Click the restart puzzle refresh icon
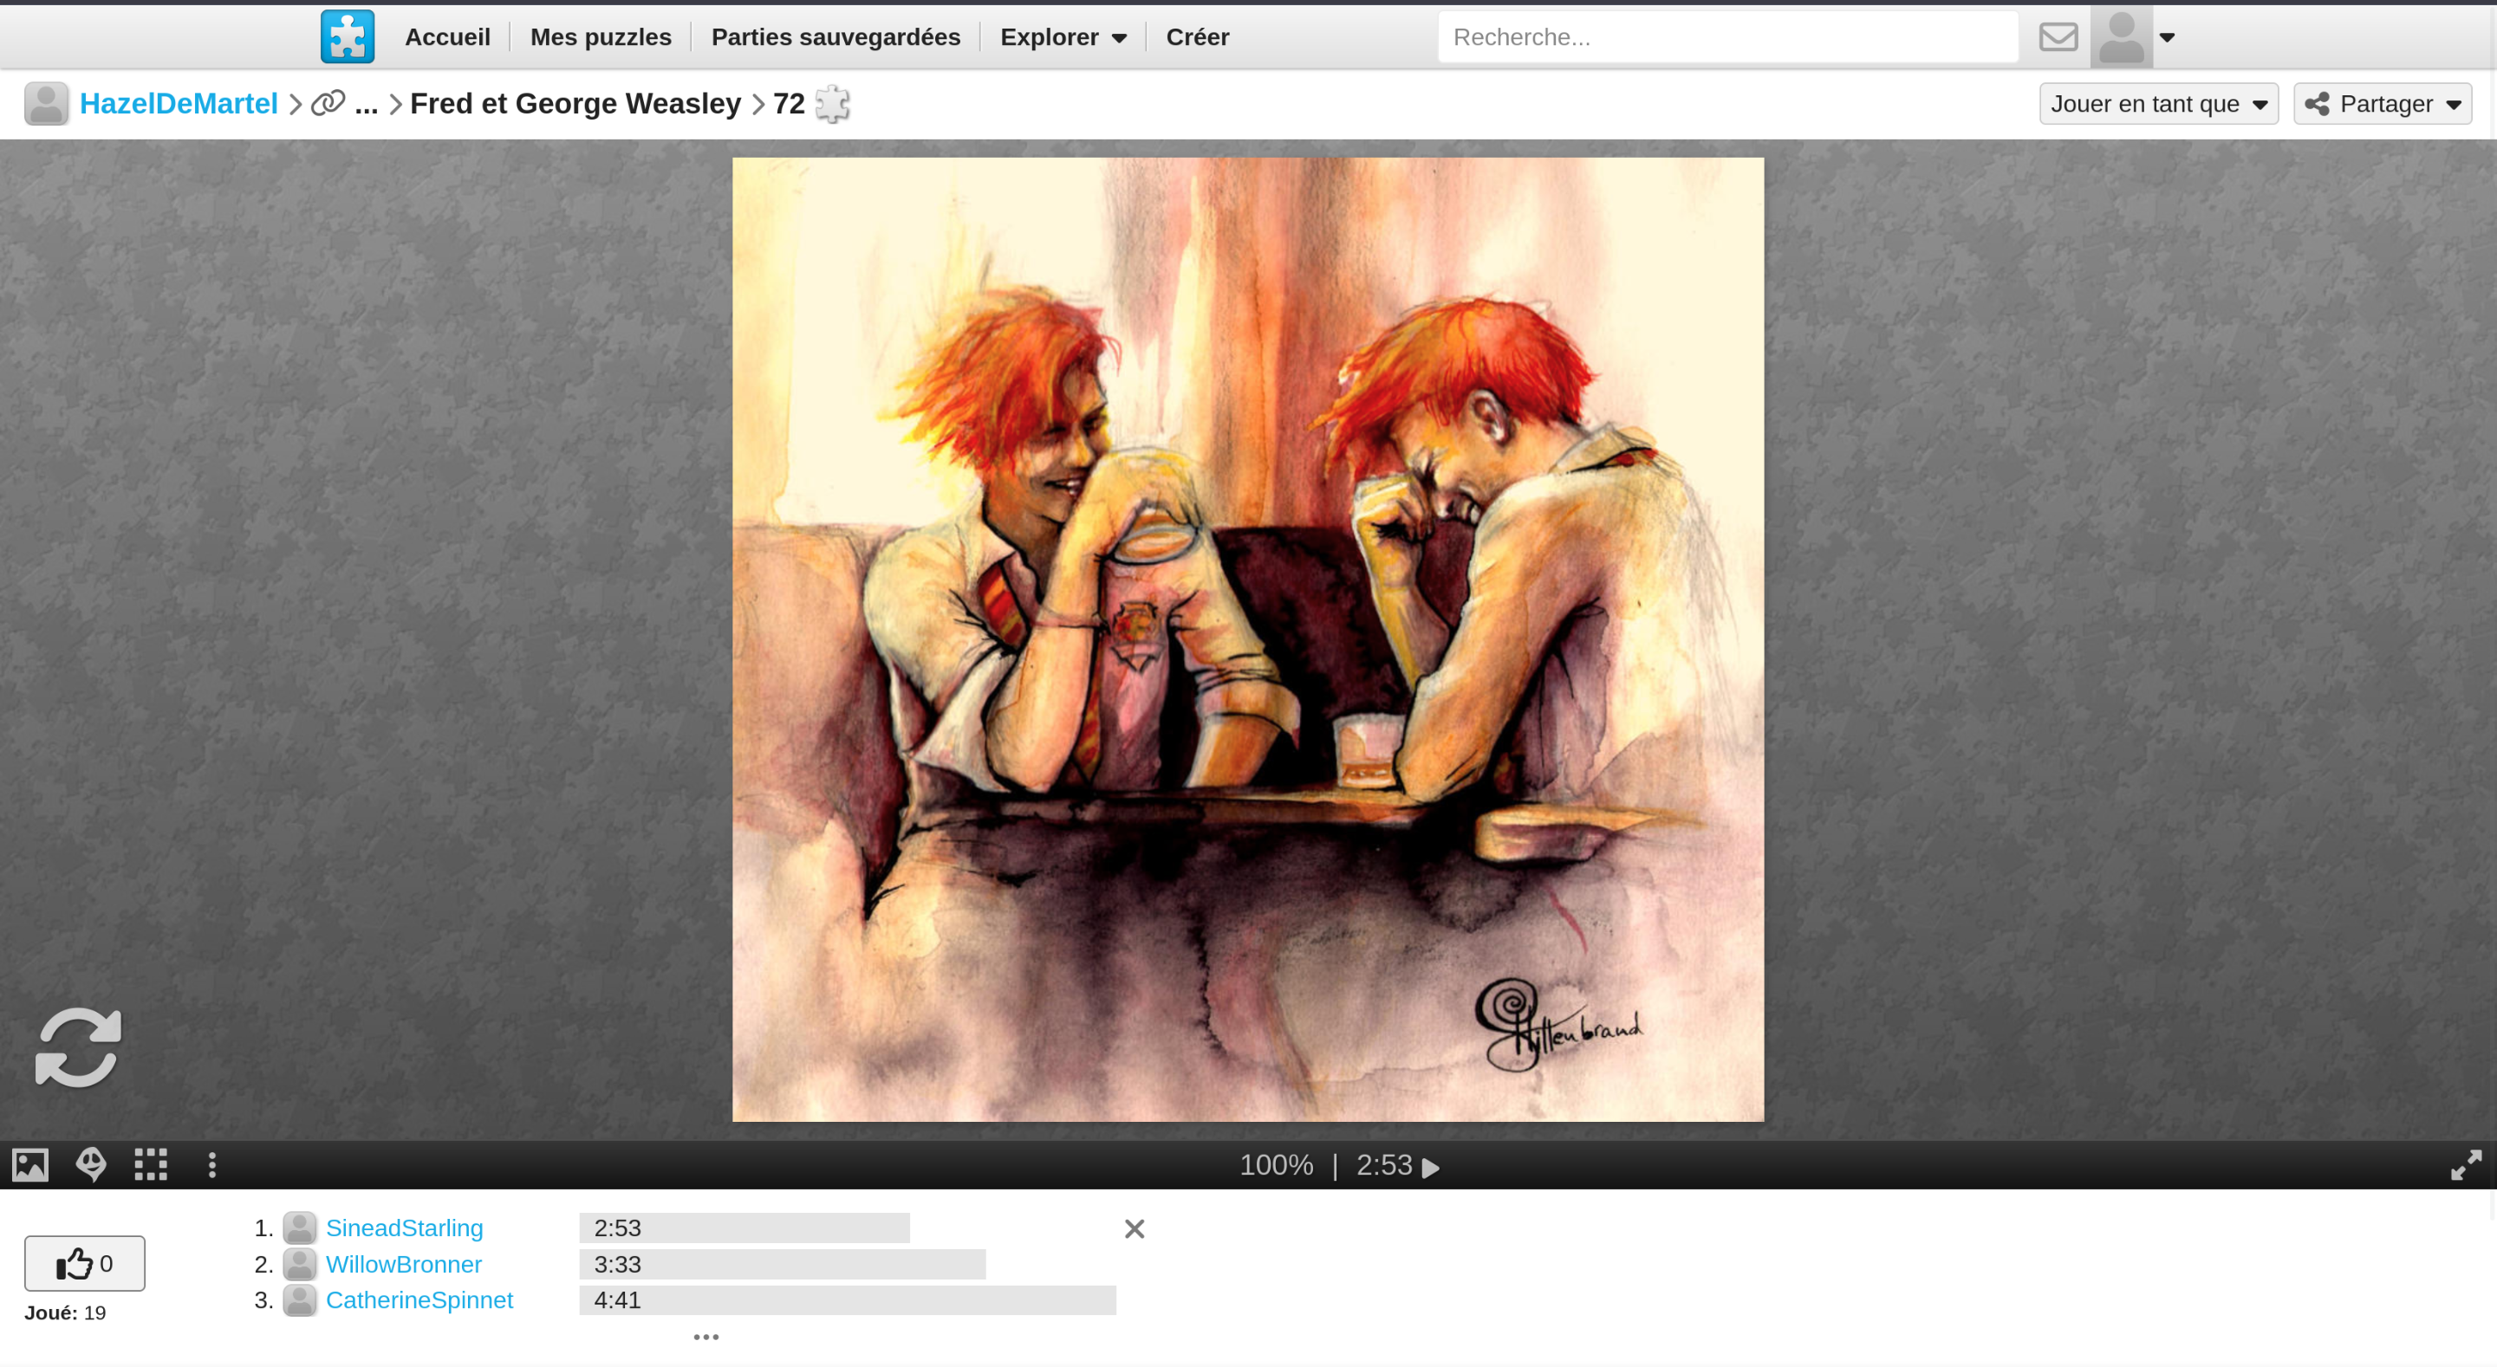The image size is (2497, 1367). pyautogui.click(x=77, y=1047)
